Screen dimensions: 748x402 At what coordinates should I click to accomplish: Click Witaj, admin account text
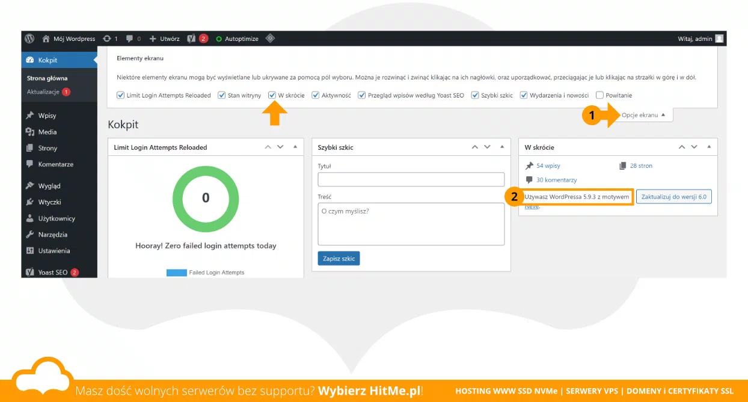(695, 39)
